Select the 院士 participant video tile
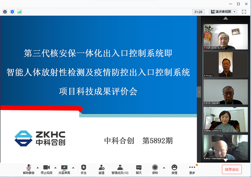This screenshot has height=177, width=251. pos(226,64)
